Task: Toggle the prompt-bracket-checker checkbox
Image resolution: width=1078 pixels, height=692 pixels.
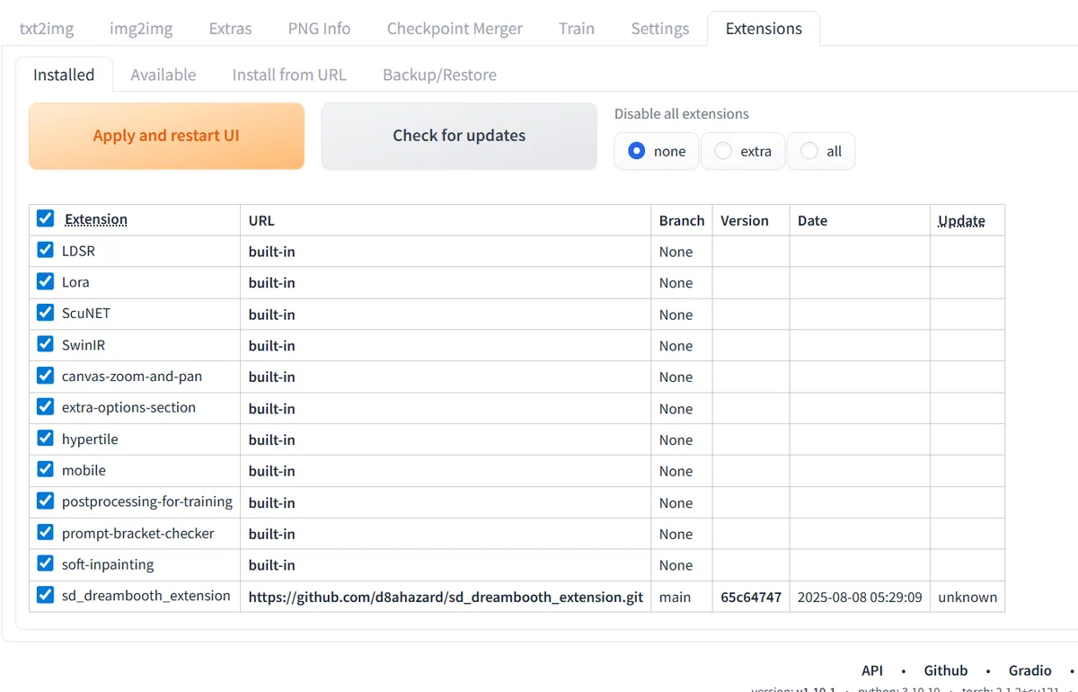Action: [x=46, y=532]
